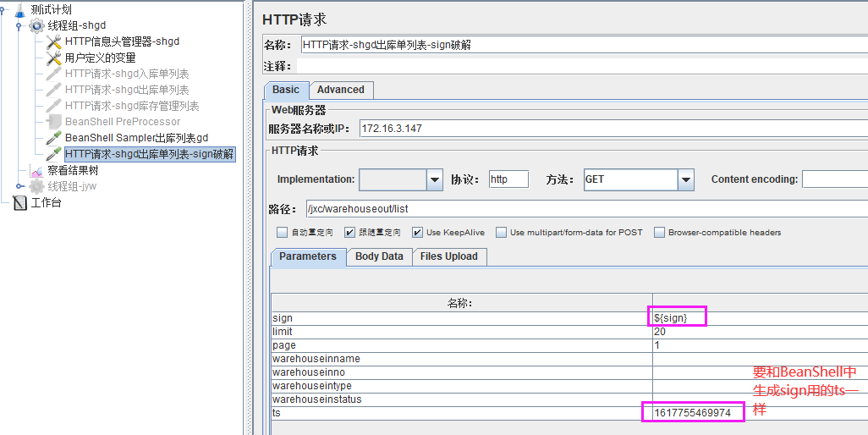Screen dimensions: 868x435
Task: Click the sign破解 HTTP request pipette icon
Action: [x=53, y=154]
